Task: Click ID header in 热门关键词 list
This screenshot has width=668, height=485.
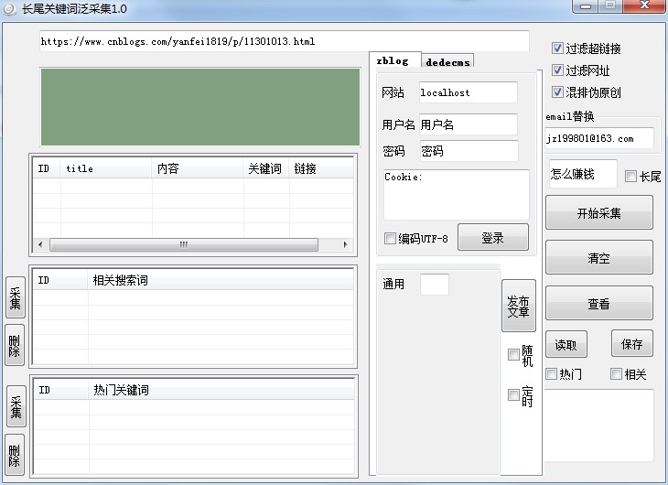Action: click(x=61, y=390)
